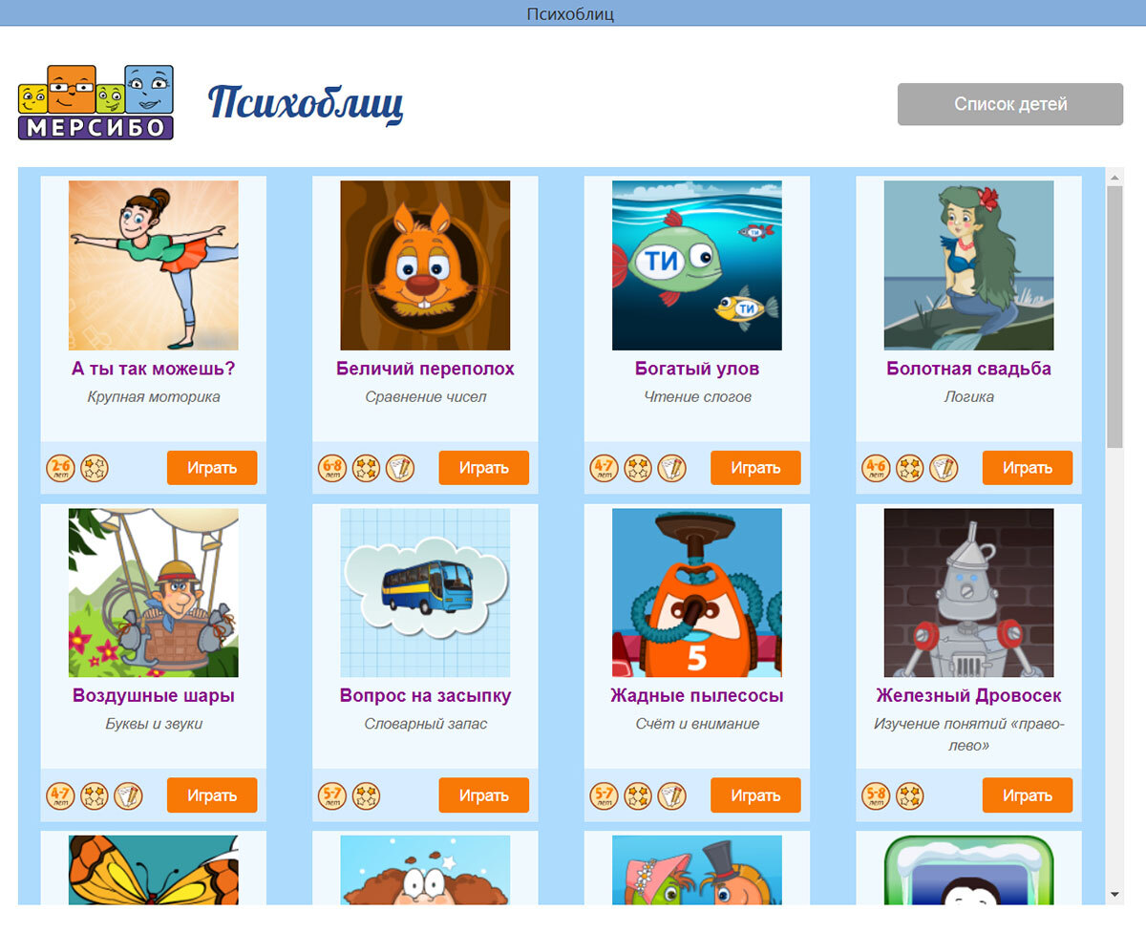Launch Железный Дровосек via Играть
Screen dimensions: 1146x932
click(1028, 795)
